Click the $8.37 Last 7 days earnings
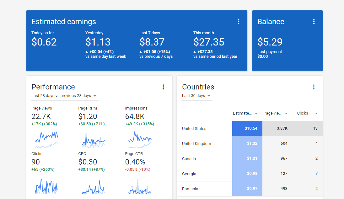 click(152, 42)
